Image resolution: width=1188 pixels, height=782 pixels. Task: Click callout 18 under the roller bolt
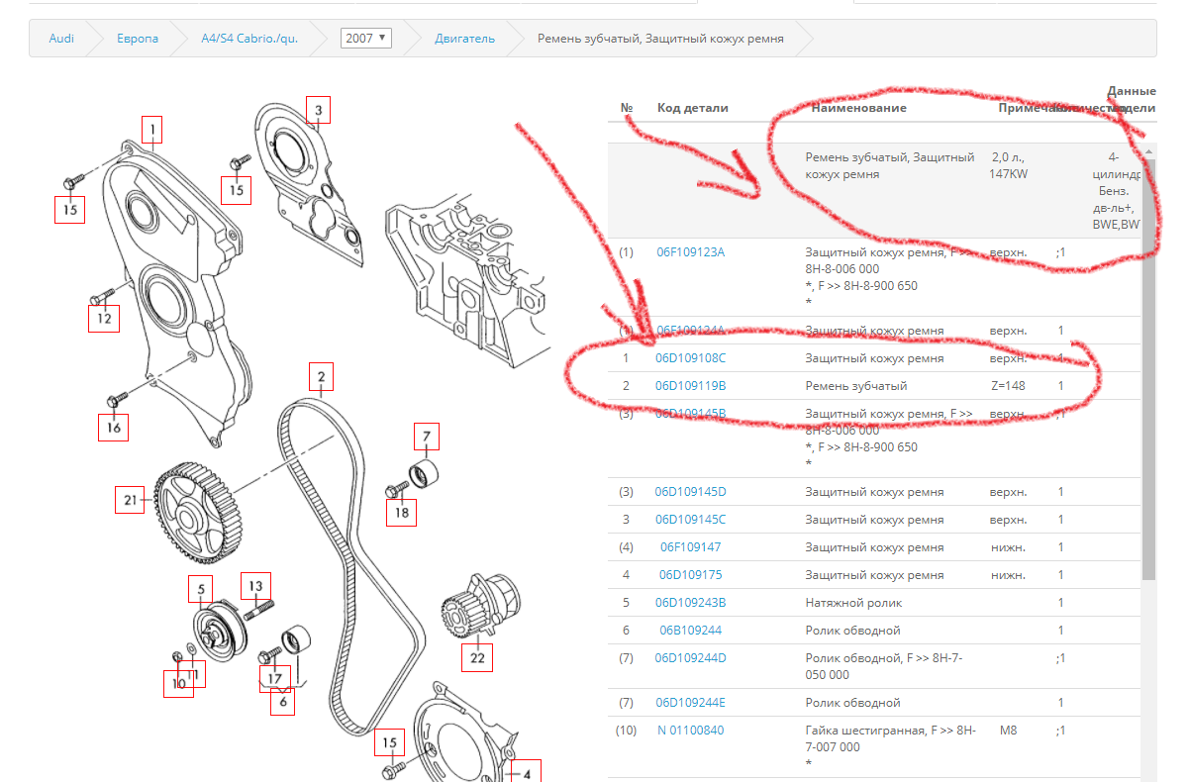401,512
